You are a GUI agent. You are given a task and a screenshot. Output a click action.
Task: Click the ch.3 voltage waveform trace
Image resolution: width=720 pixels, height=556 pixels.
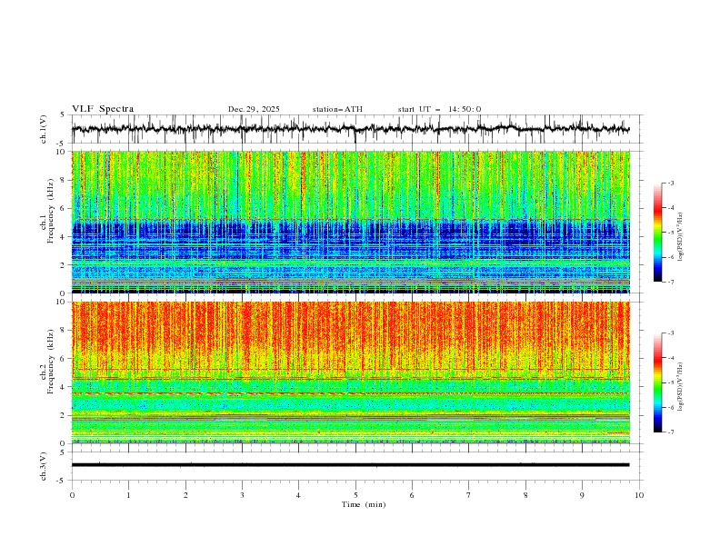tap(351, 465)
